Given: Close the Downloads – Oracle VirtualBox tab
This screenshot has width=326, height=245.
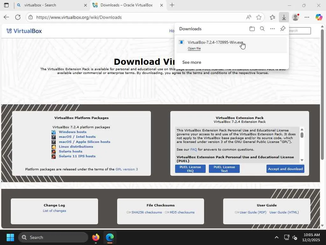Looking at the screenshot, I should [161, 5].
